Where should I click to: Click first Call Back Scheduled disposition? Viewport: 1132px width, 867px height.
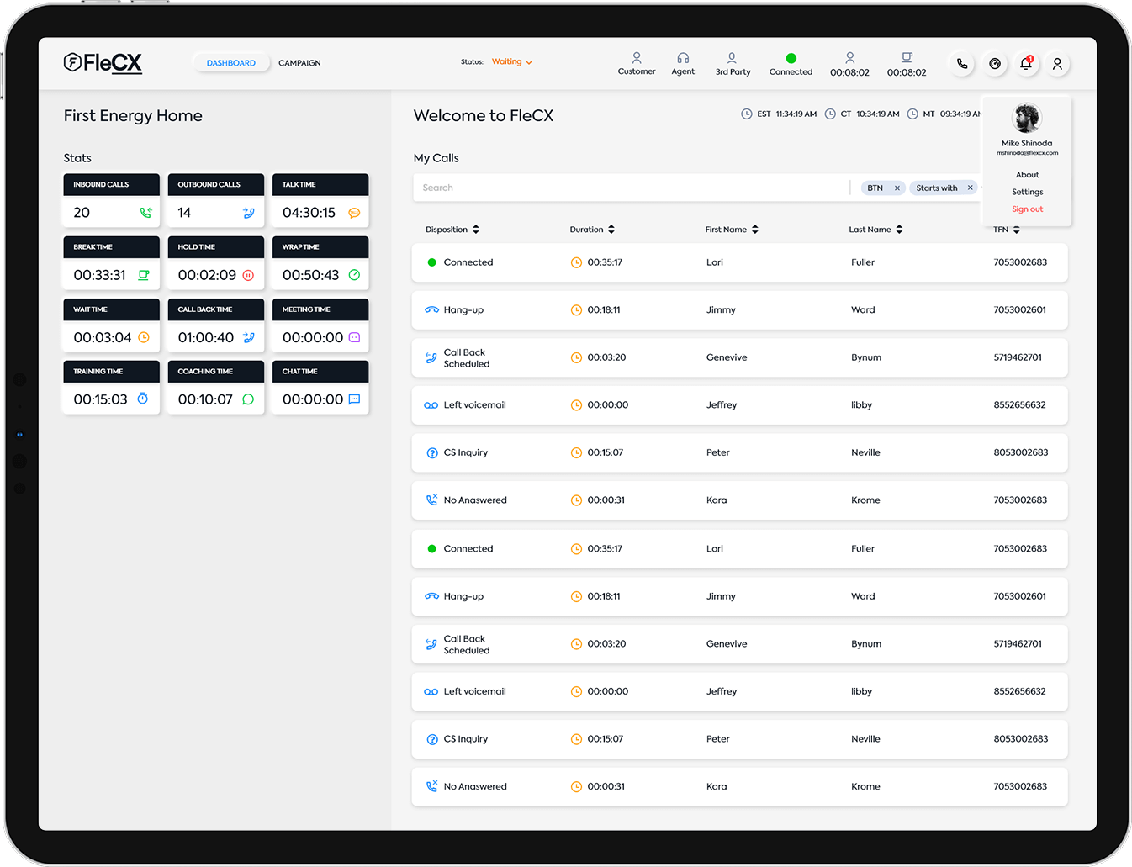(x=467, y=358)
